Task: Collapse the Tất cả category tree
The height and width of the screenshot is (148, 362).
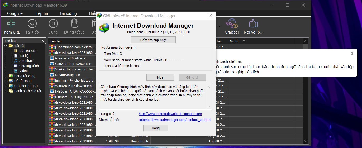Action: [6, 46]
